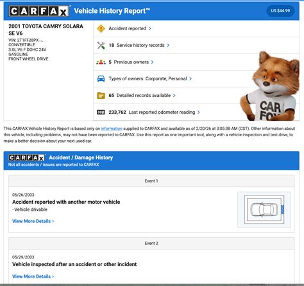Viewport: 304px width, 286px height.
Task: Open View More Details for Event 2
Action: tap(33, 276)
